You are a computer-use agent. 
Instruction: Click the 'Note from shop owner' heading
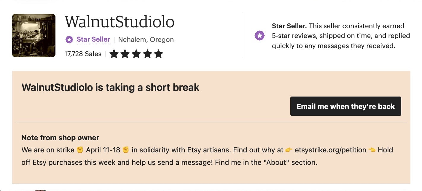tap(60, 138)
